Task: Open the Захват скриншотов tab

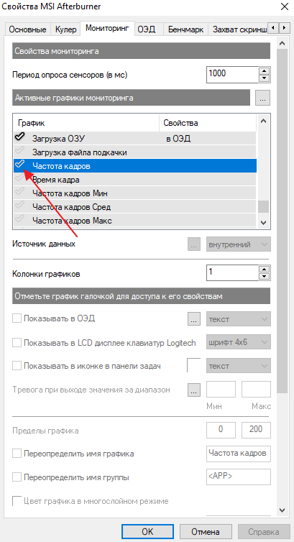Action: coord(239,29)
